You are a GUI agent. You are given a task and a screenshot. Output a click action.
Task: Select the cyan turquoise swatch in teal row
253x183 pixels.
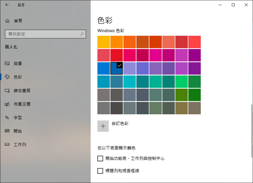click(130, 82)
